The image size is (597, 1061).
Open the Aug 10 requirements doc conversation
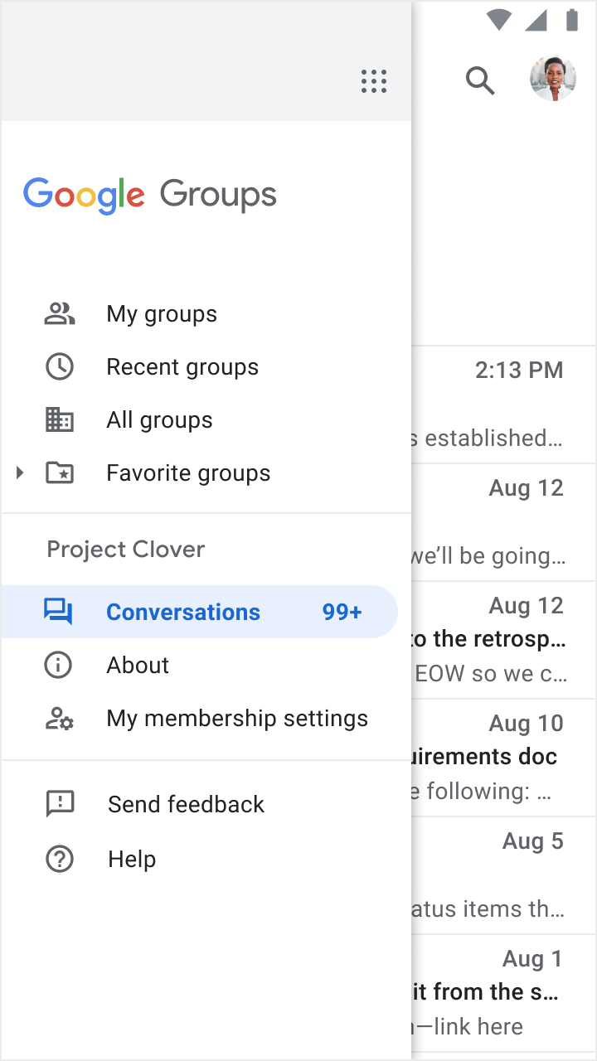504,758
